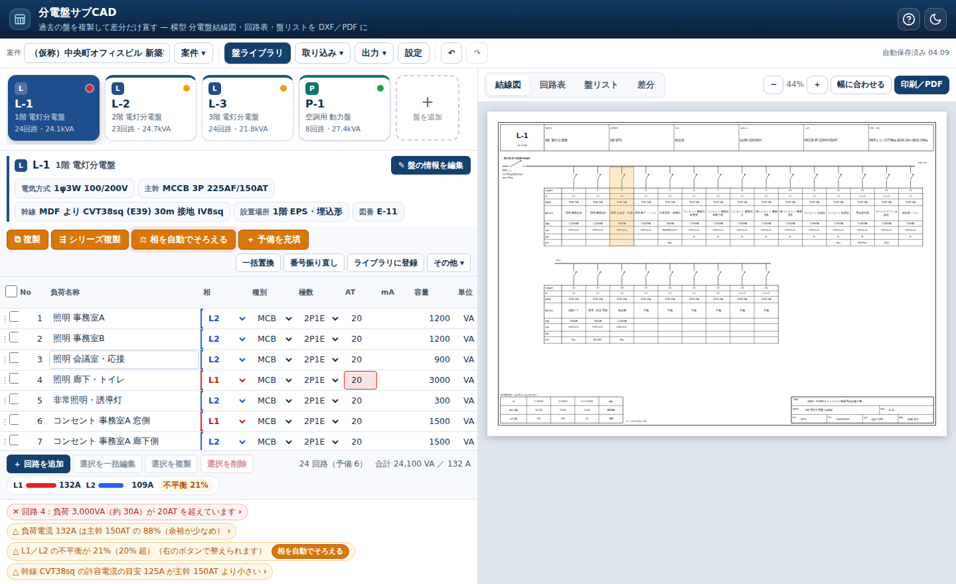The width and height of the screenshot is (956, 584).
Task: Click the undo arrow button
Action: point(451,53)
